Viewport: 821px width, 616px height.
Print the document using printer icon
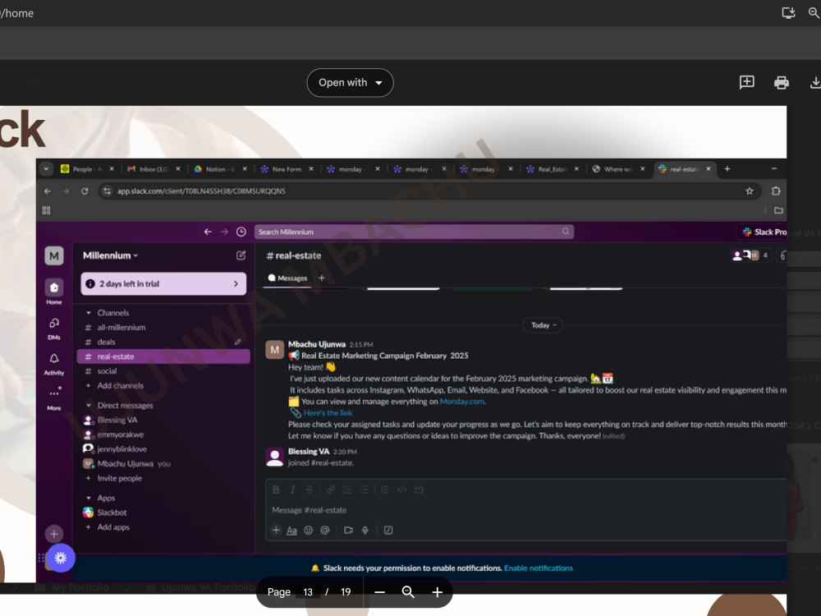pyautogui.click(x=782, y=82)
